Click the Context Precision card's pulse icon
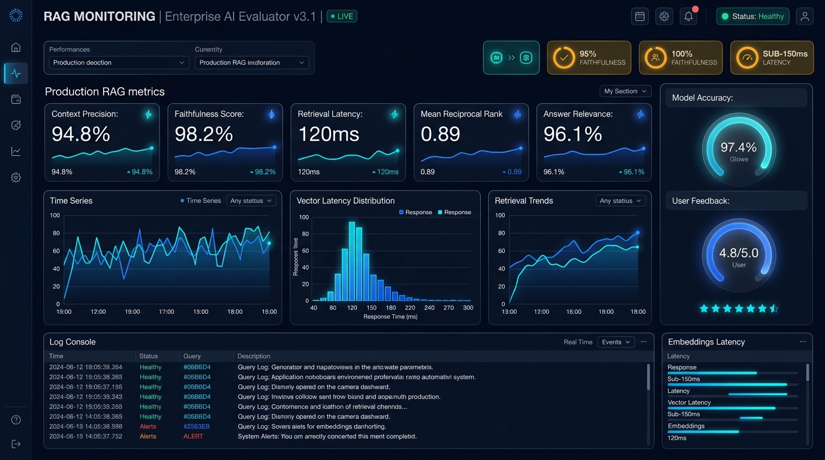Viewport: 825px width, 460px height. click(x=149, y=114)
